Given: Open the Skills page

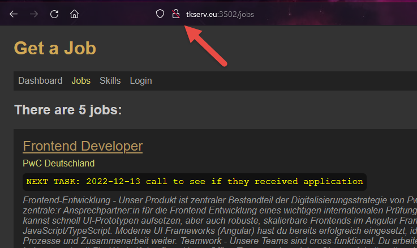Looking at the screenshot, I should pos(110,81).
